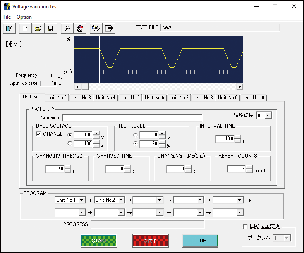This screenshot has height=253, width=304.
Task: Open the fourth program step dropdown, top row
Action: point(200,200)
